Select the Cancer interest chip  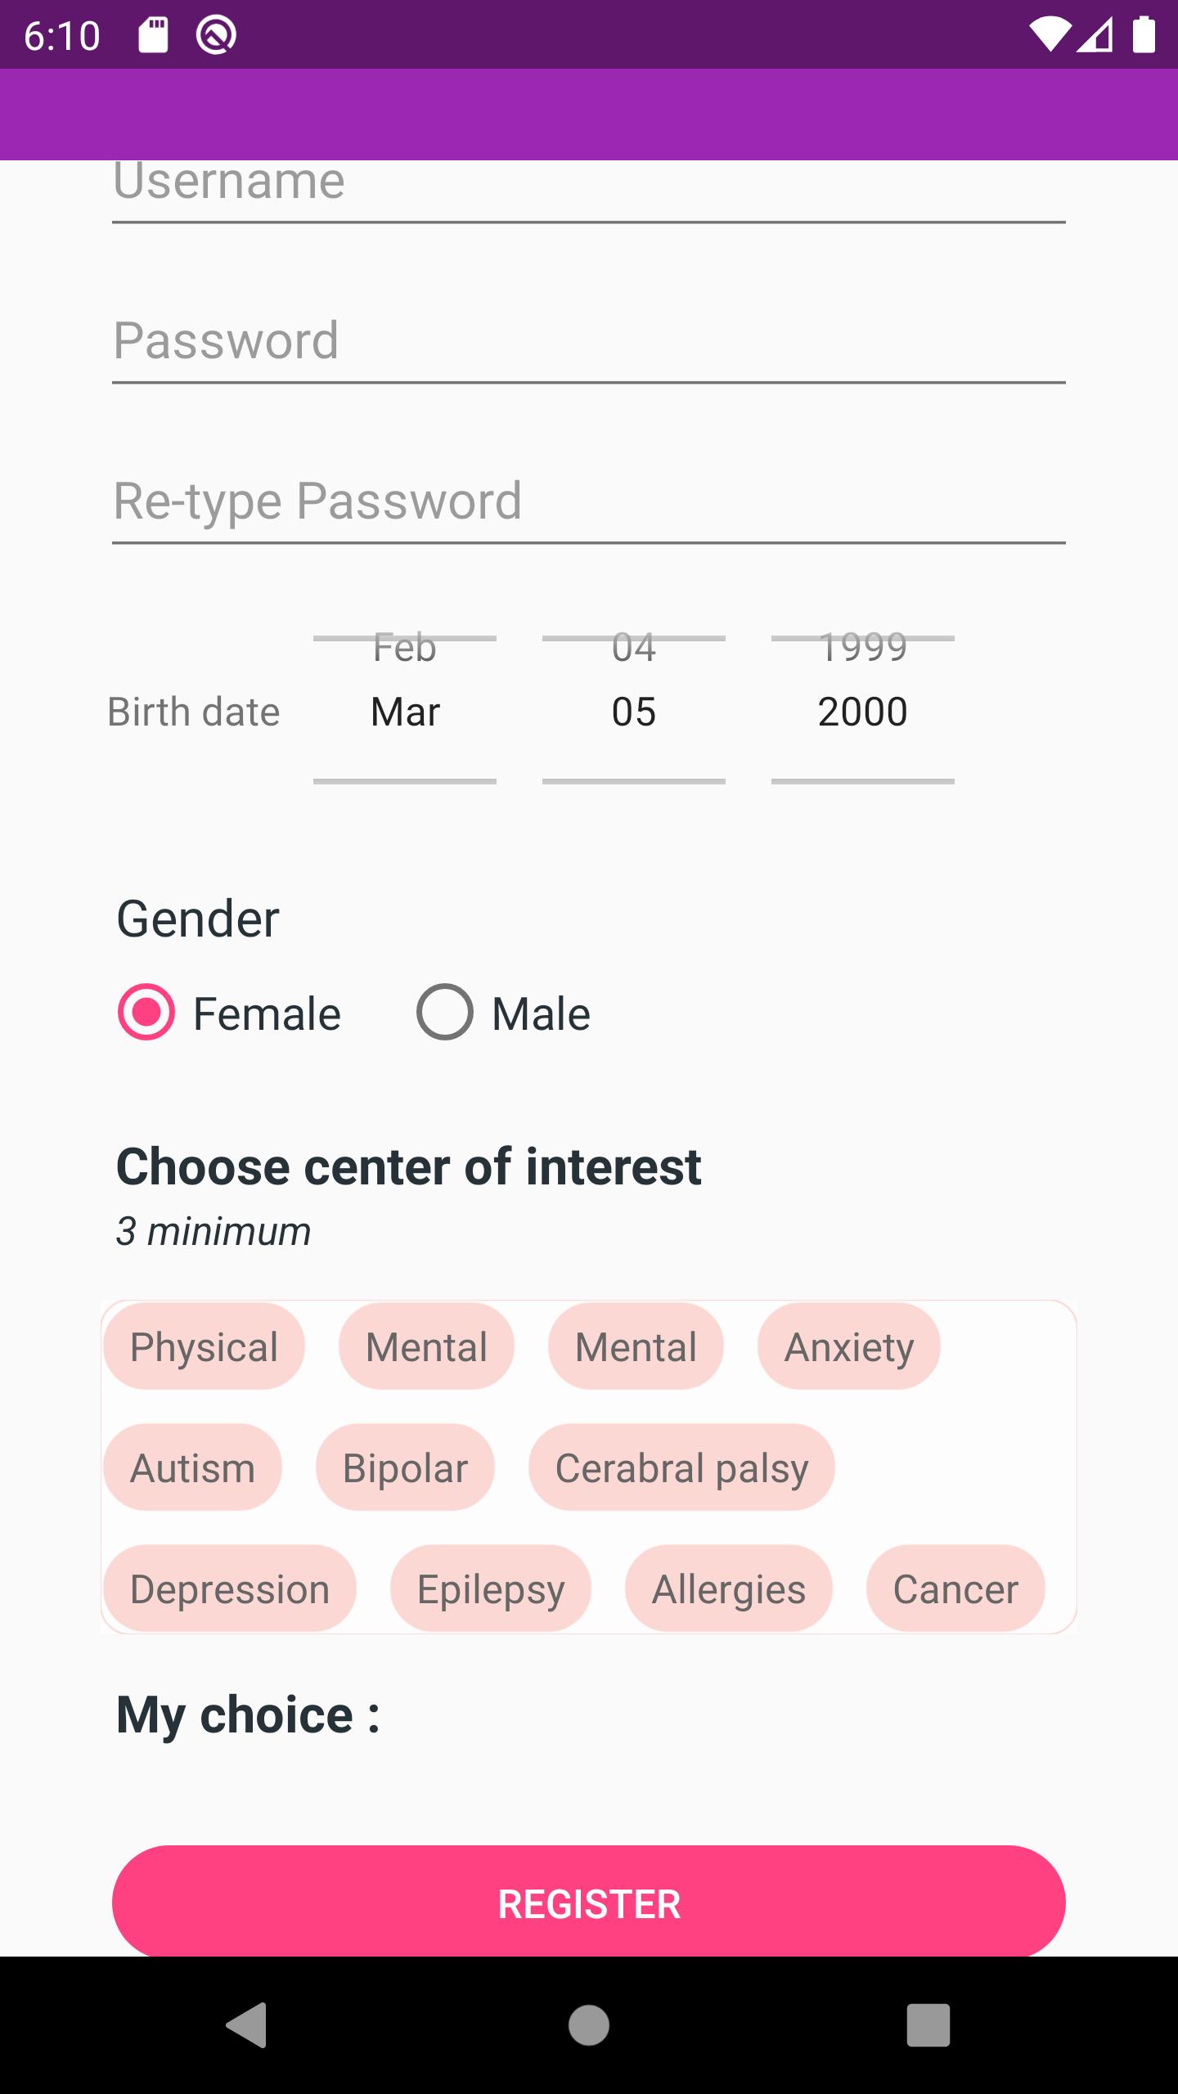click(x=955, y=1588)
